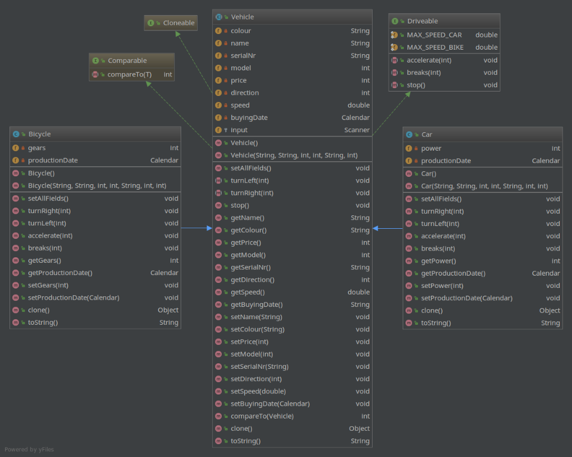Click the Comparable interface icon

click(96, 61)
